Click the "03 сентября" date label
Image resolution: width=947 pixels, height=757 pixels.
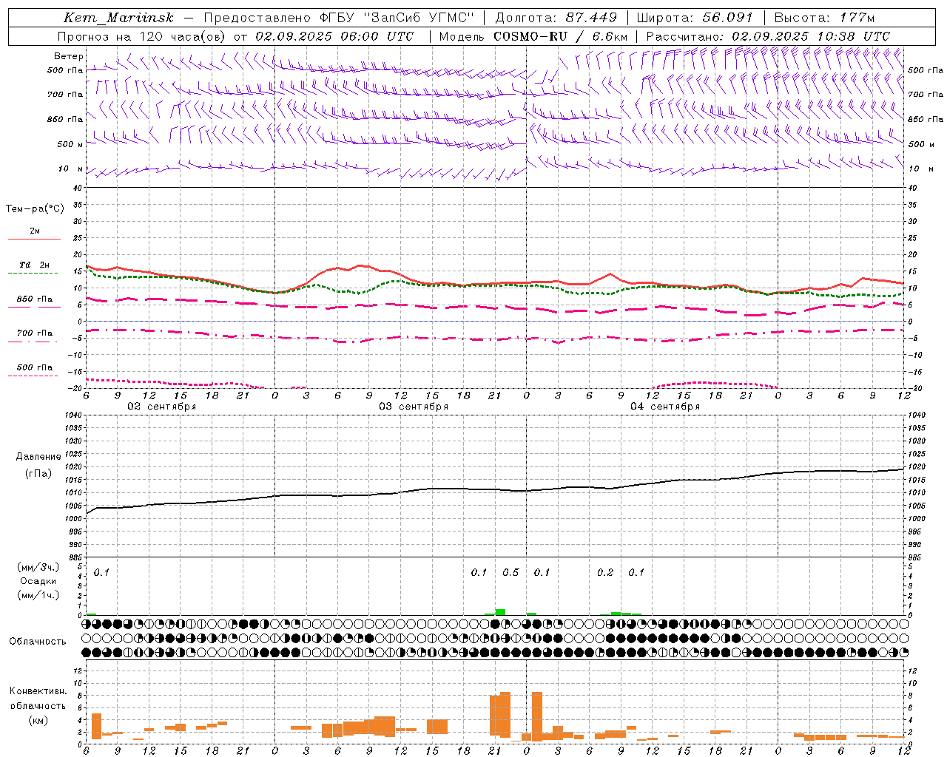(x=414, y=407)
